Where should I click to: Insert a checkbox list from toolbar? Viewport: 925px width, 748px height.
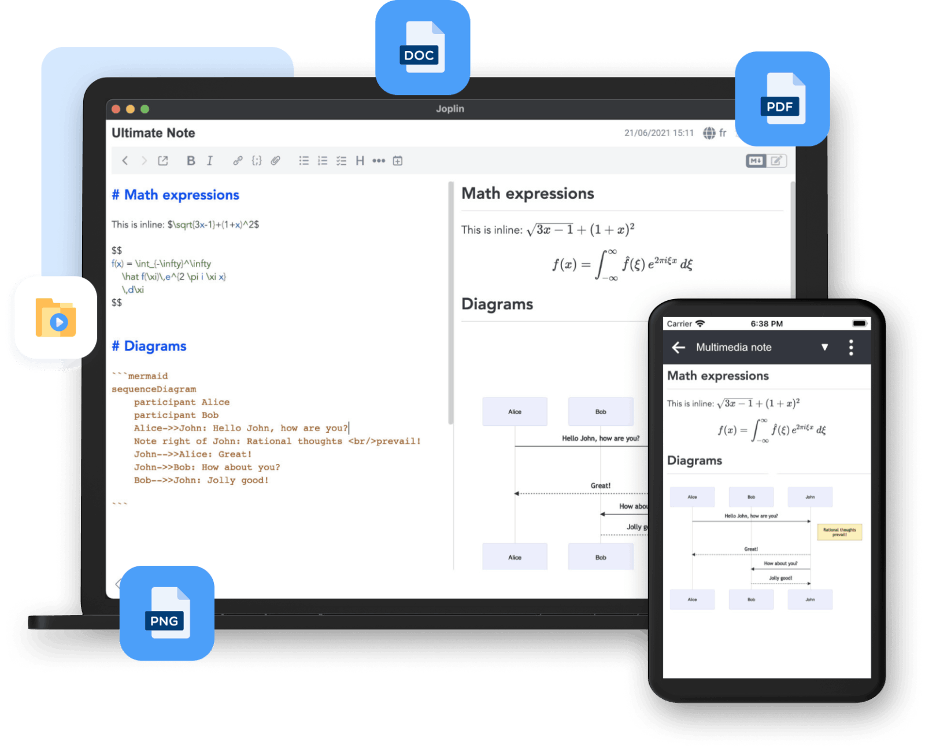point(342,161)
